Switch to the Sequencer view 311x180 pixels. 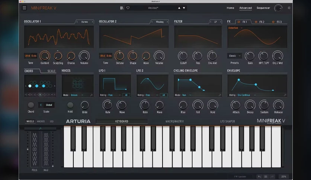[263, 8]
